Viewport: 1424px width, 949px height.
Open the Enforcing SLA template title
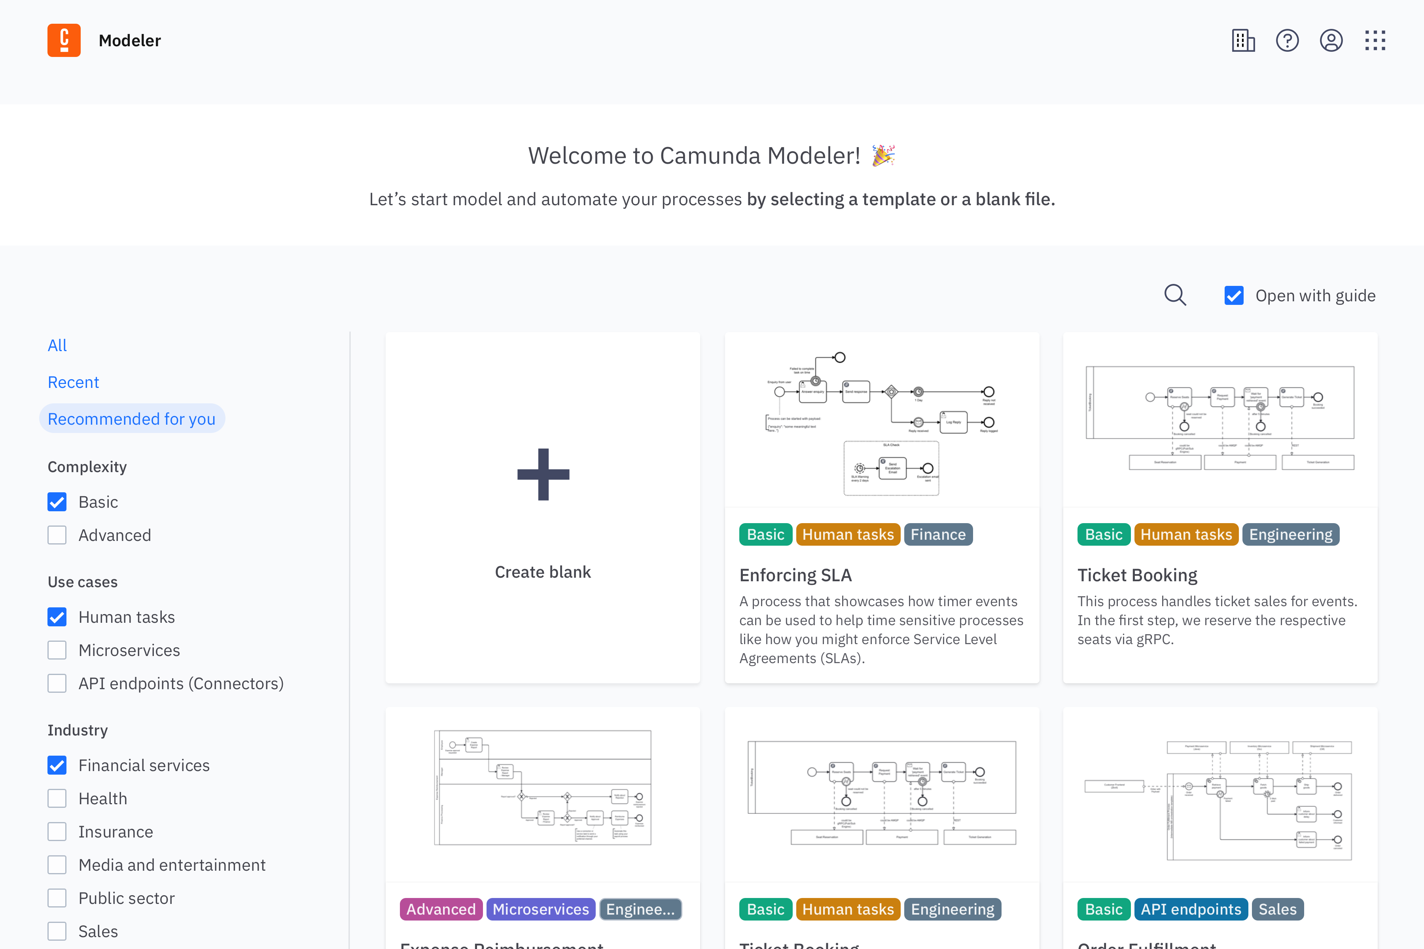[x=795, y=575]
